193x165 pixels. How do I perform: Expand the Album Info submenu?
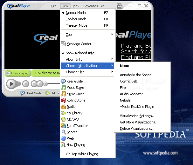point(88,59)
